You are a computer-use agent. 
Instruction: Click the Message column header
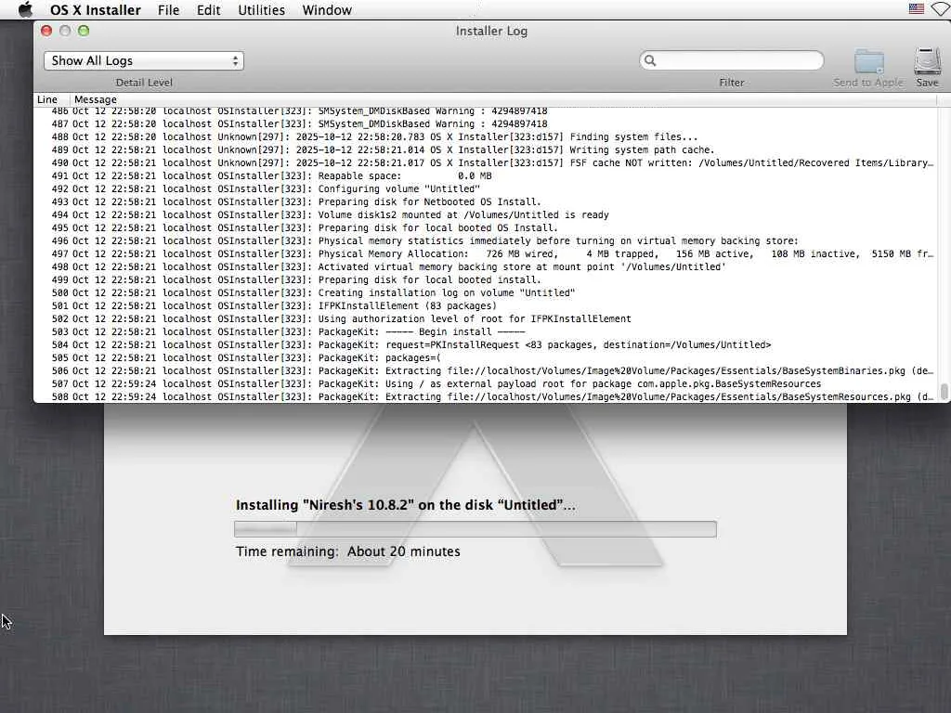pyautogui.click(x=96, y=99)
